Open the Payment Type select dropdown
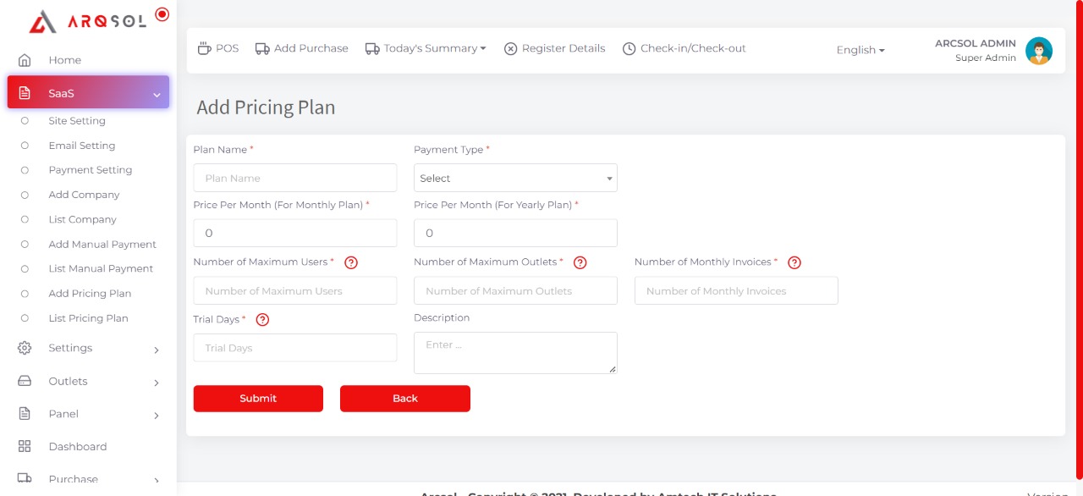The image size is (1083, 496). [x=515, y=178]
